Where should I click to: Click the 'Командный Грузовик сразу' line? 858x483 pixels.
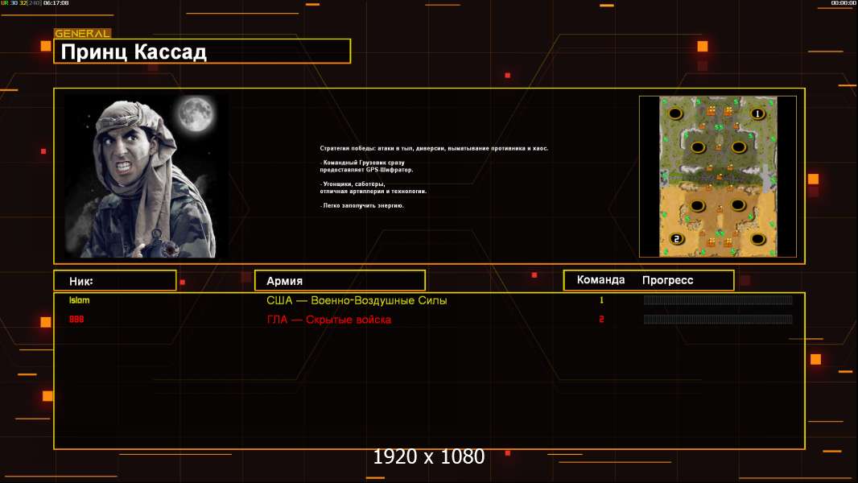(x=362, y=163)
